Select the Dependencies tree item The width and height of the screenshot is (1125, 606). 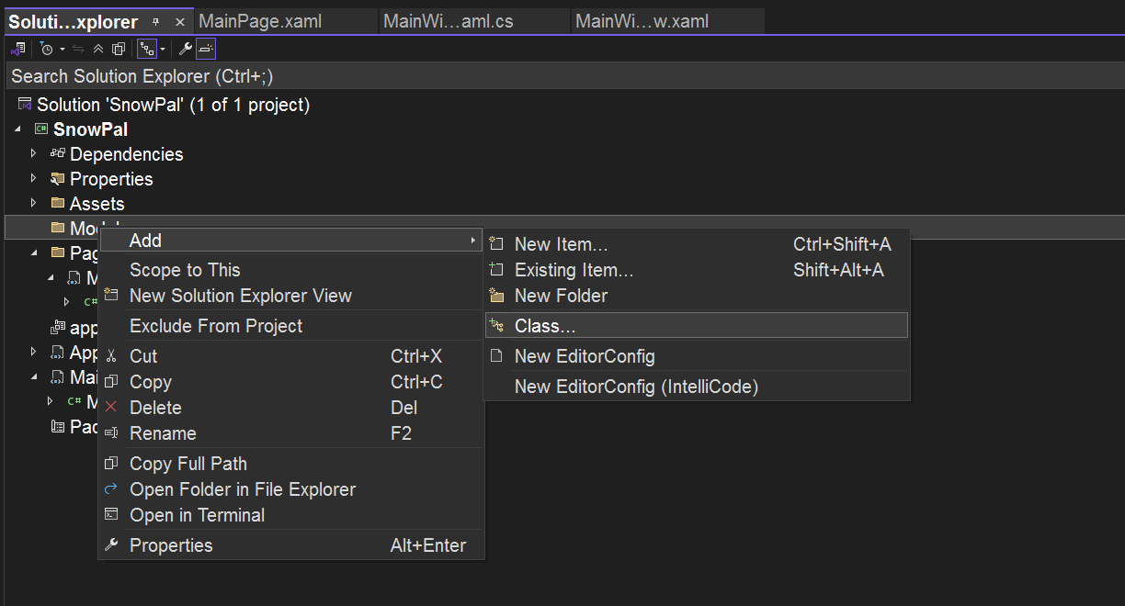[x=126, y=154]
